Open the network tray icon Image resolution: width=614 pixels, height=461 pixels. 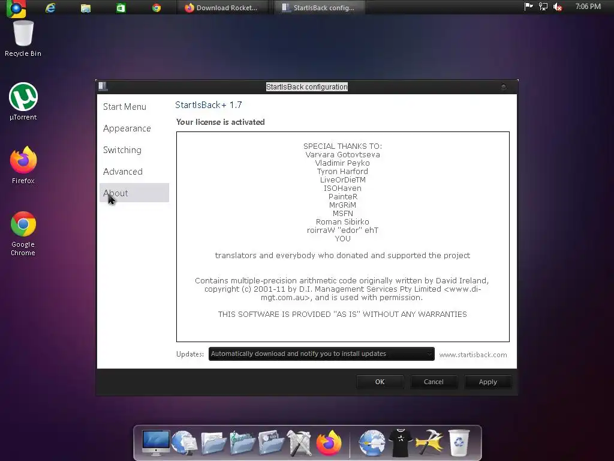[543, 6]
